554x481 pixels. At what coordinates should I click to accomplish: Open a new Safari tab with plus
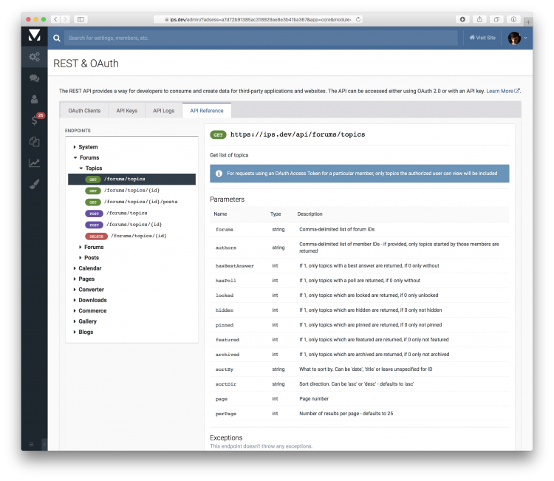(528, 22)
